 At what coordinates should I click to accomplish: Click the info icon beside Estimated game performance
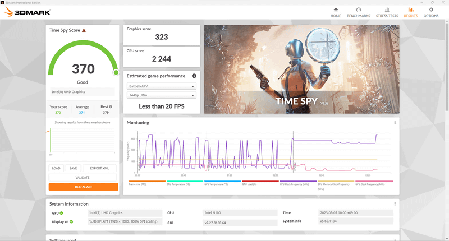point(194,76)
